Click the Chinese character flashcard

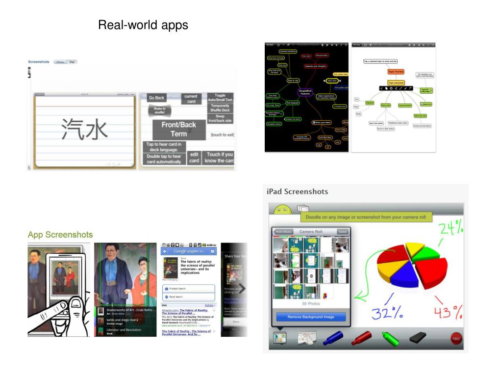tap(84, 130)
